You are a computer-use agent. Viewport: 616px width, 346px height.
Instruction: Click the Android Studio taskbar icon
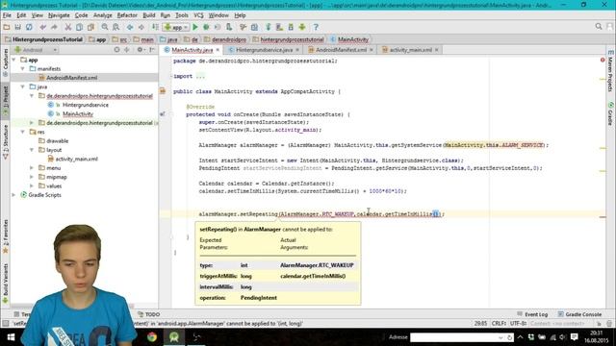click(174, 337)
